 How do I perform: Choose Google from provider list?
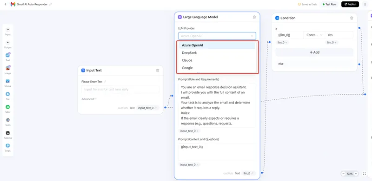pos(217,68)
